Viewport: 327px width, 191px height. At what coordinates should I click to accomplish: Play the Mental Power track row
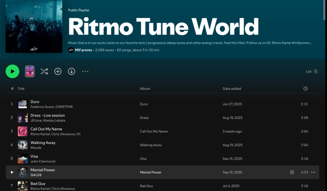(12, 172)
